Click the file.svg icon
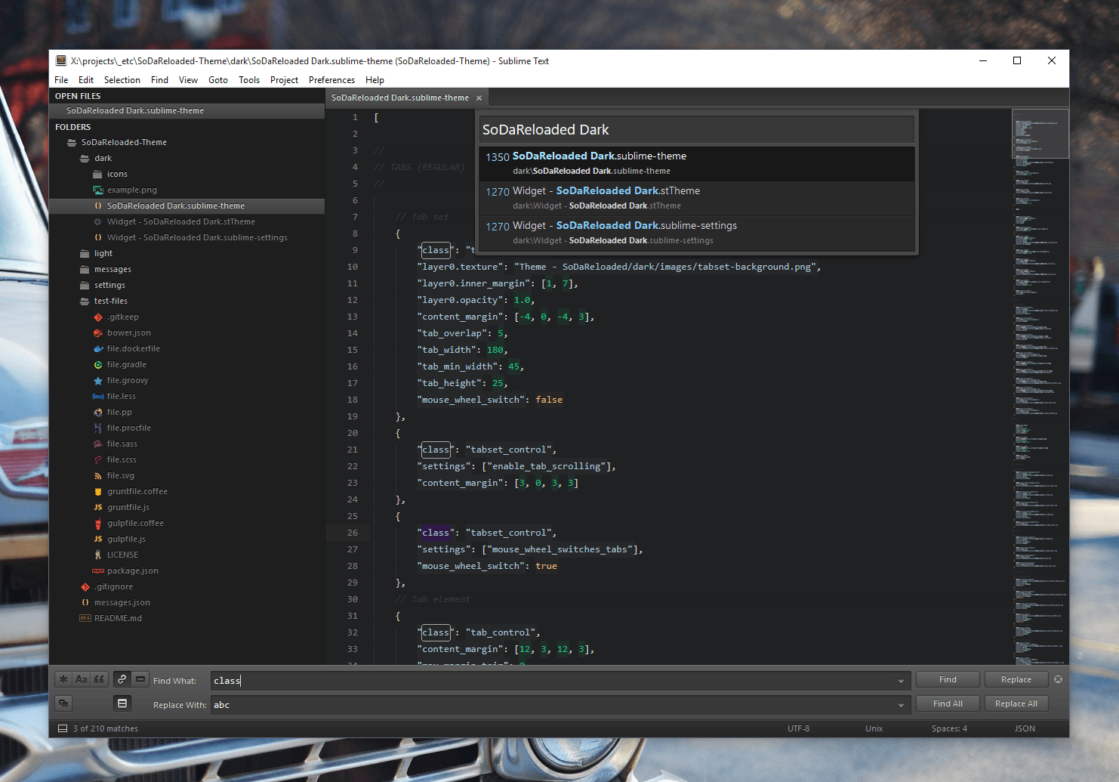Image resolution: width=1119 pixels, height=782 pixels. [x=98, y=476]
